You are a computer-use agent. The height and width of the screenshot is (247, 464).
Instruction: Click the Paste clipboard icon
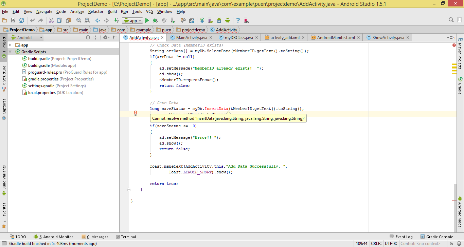(68, 20)
